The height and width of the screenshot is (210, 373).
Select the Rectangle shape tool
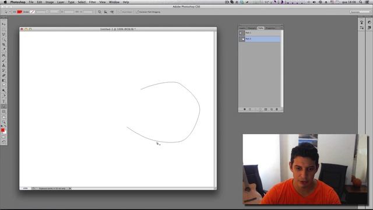pyautogui.click(x=3, y=111)
